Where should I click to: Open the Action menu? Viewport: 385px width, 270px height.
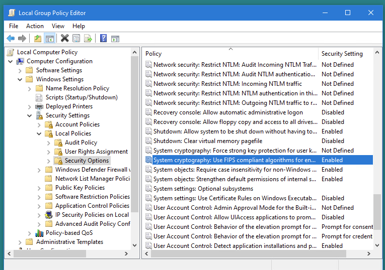tap(35, 26)
